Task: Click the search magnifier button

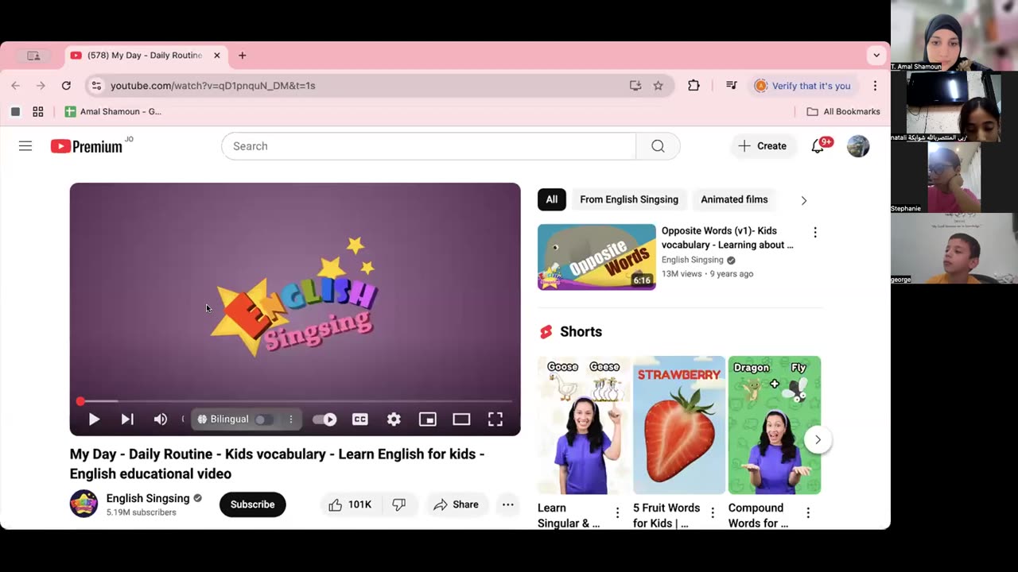Action: [x=658, y=146]
